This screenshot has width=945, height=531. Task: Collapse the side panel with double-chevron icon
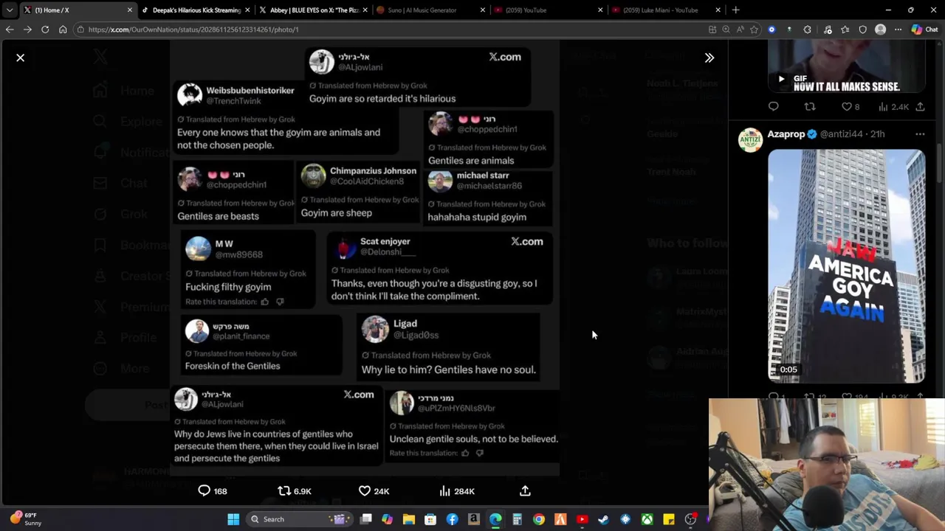pyautogui.click(x=709, y=58)
